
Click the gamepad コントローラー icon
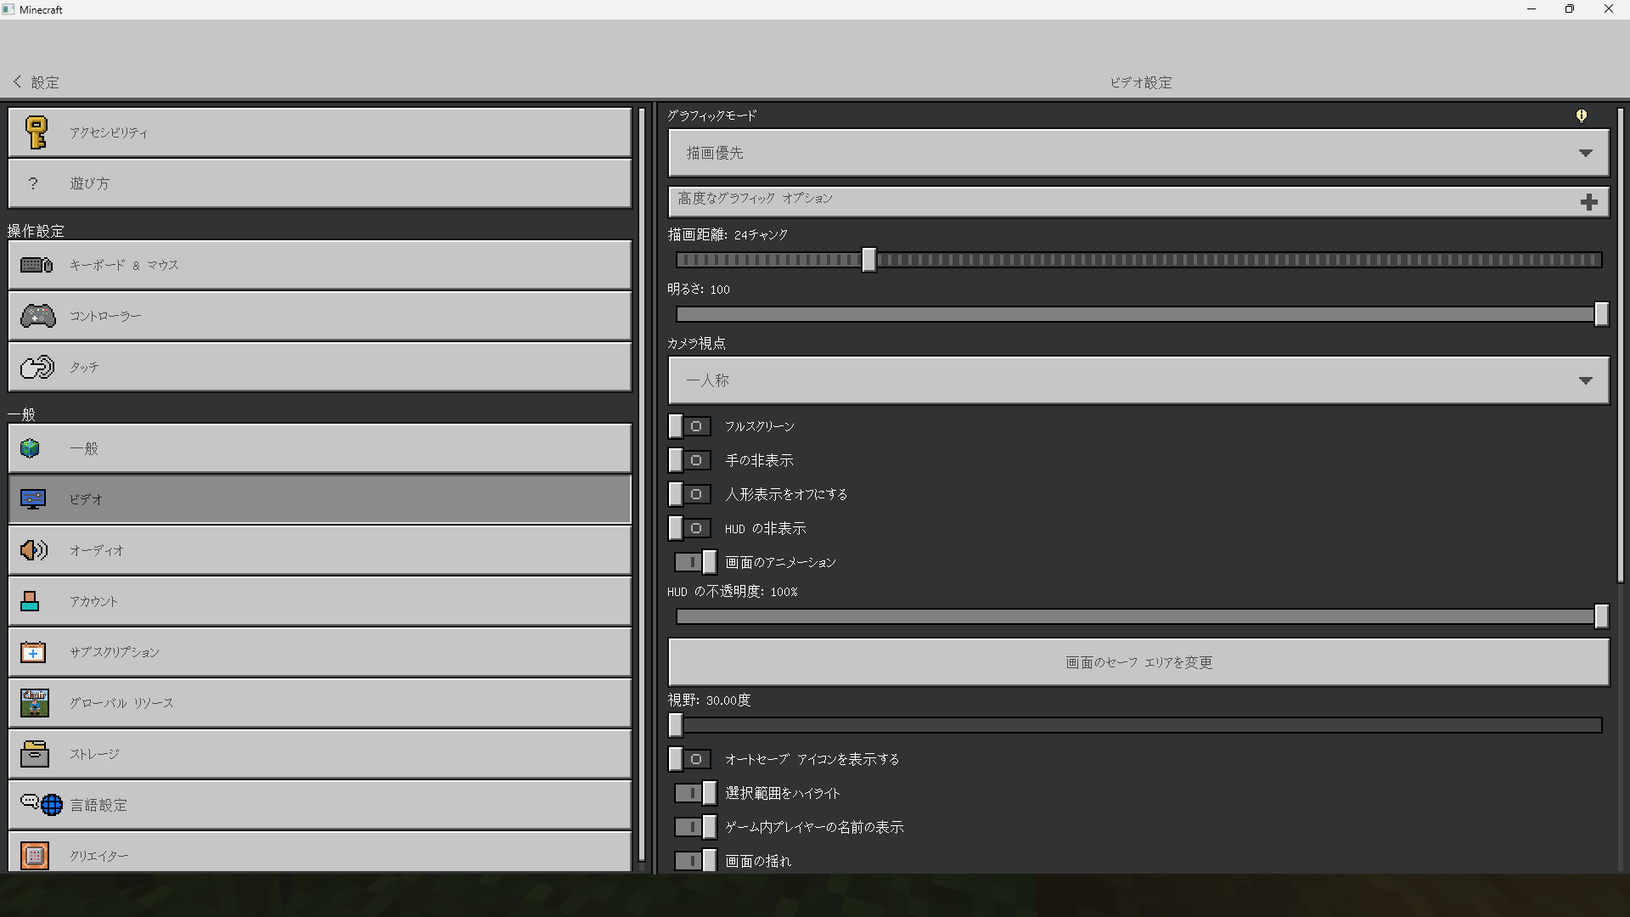(x=37, y=316)
